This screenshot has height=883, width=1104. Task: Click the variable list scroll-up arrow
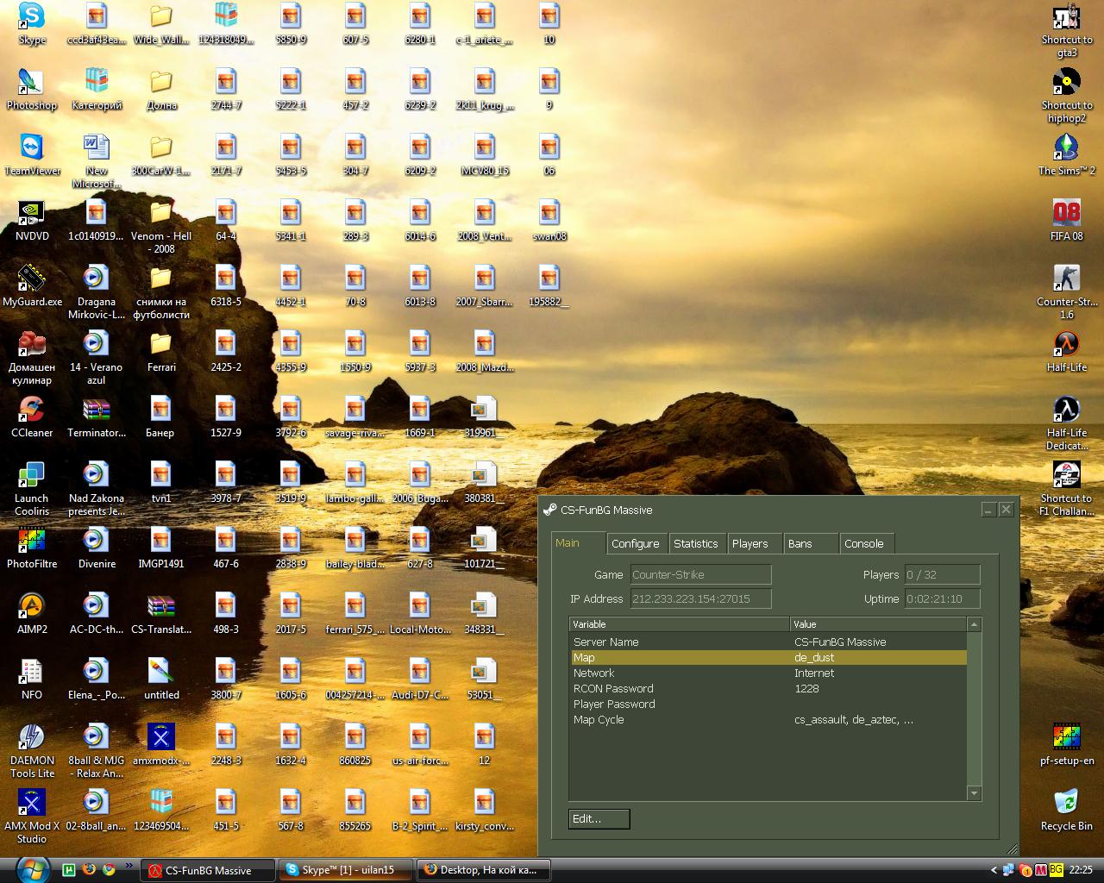[974, 624]
